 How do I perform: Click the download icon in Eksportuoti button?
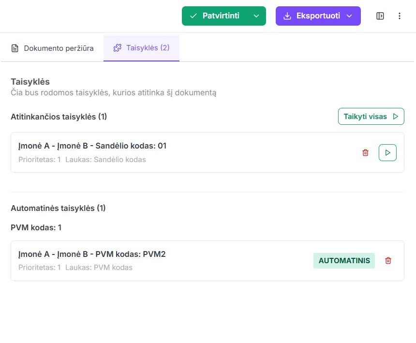click(x=287, y=16)
